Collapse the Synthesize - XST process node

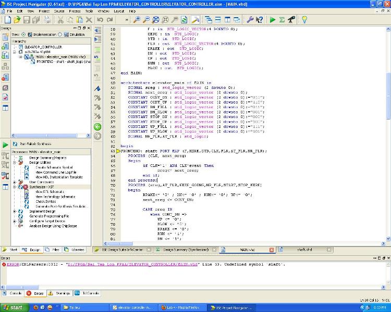point(15,187)
